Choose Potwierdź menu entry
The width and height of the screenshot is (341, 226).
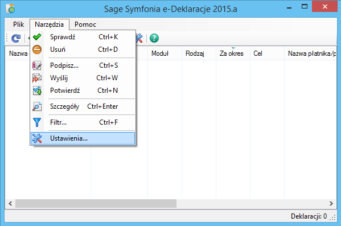point(83,91)
